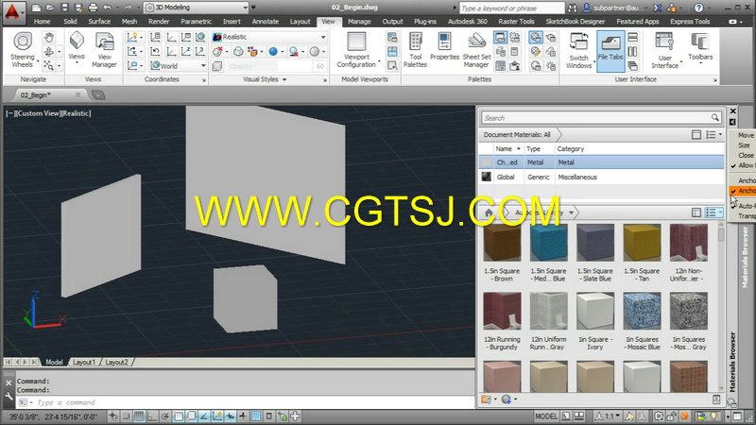
Task: Open the Tool Palettes
Action: tap(415, 50)
